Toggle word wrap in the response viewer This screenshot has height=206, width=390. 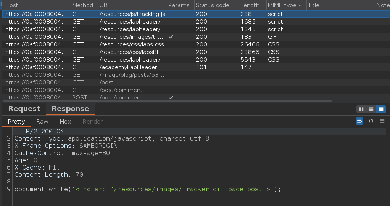click(359, 121)
